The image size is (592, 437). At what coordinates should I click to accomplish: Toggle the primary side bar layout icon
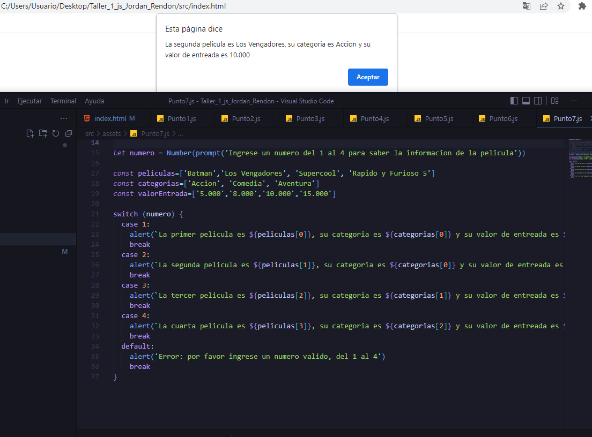coord(514,101)
